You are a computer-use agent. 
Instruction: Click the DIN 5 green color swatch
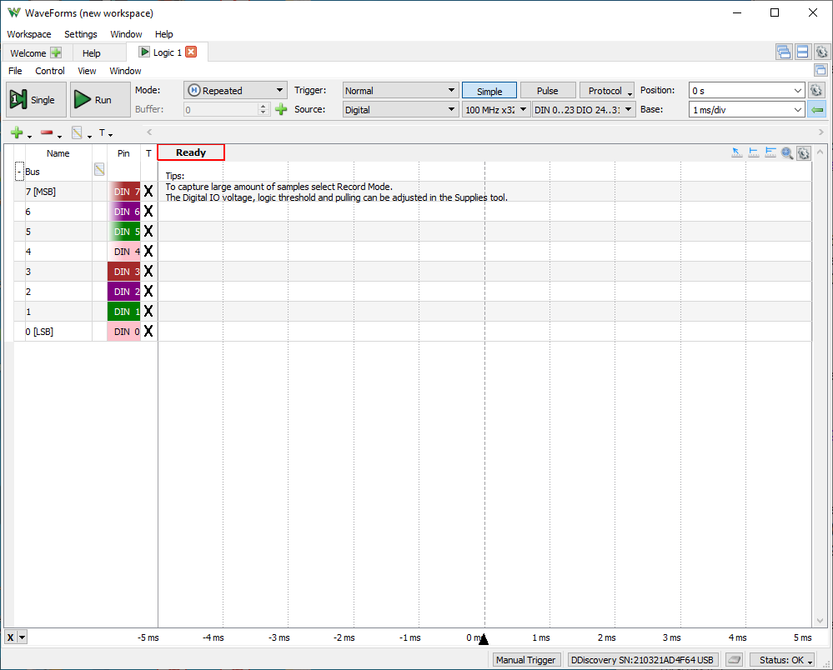[123, 231]
